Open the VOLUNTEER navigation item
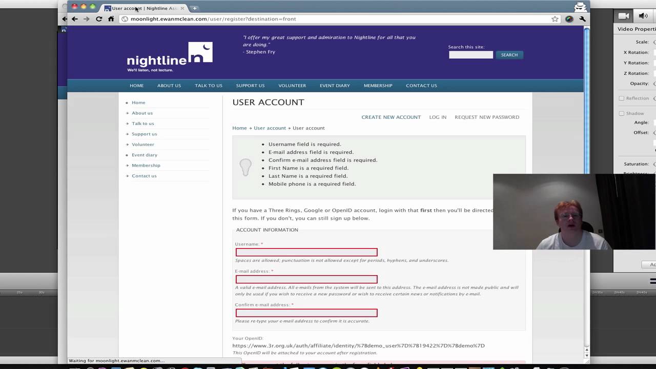The height and width of the screenshot is (369, 656). pos(292,86)
